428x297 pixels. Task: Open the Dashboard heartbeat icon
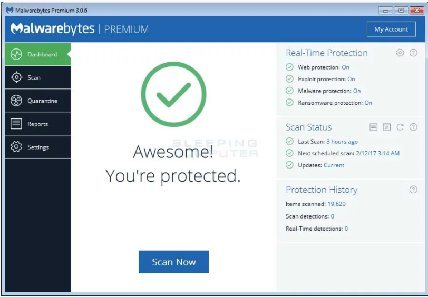click(x=16, y=54)
